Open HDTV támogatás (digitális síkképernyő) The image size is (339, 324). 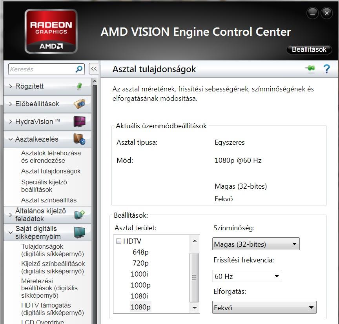point(53,309)
